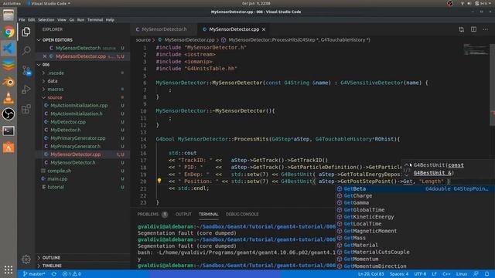This screenshot has height=278, width=495.
Task: Launch Google Chrome from the dock
Action: pyautogui.click(x=9, y=32)
